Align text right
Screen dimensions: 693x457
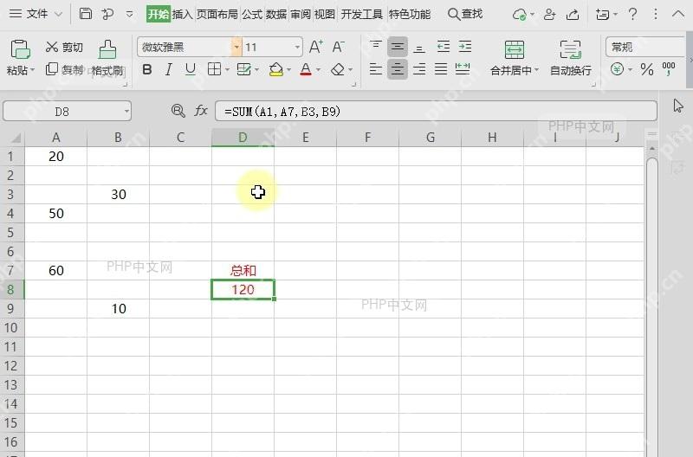click(419, 69)
